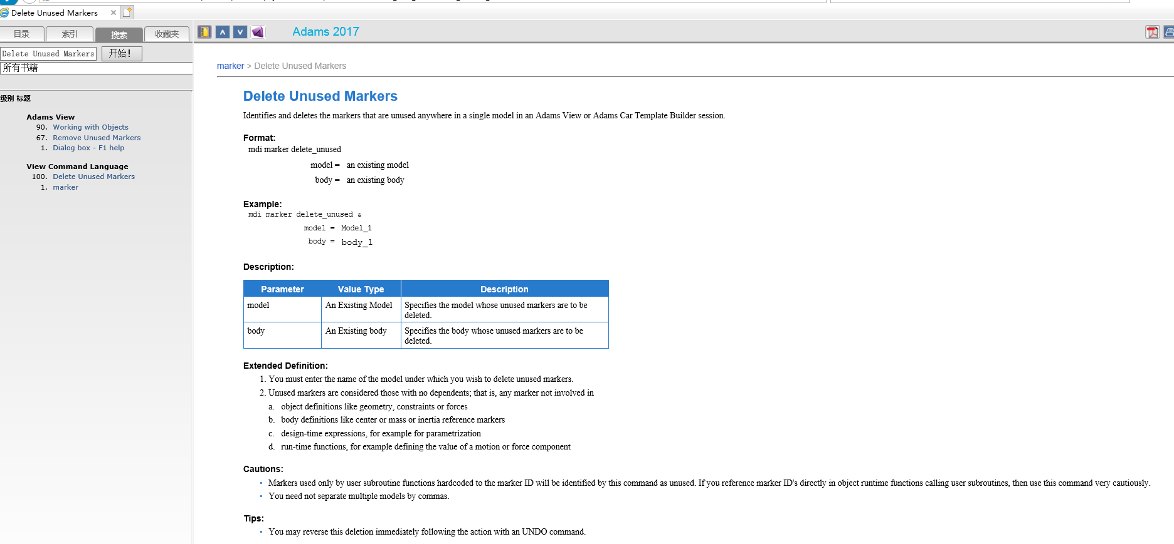Open Delete Unused Markers search result
The height and width of the screenshot is (544, 1174).
click(x=93, y=177)
